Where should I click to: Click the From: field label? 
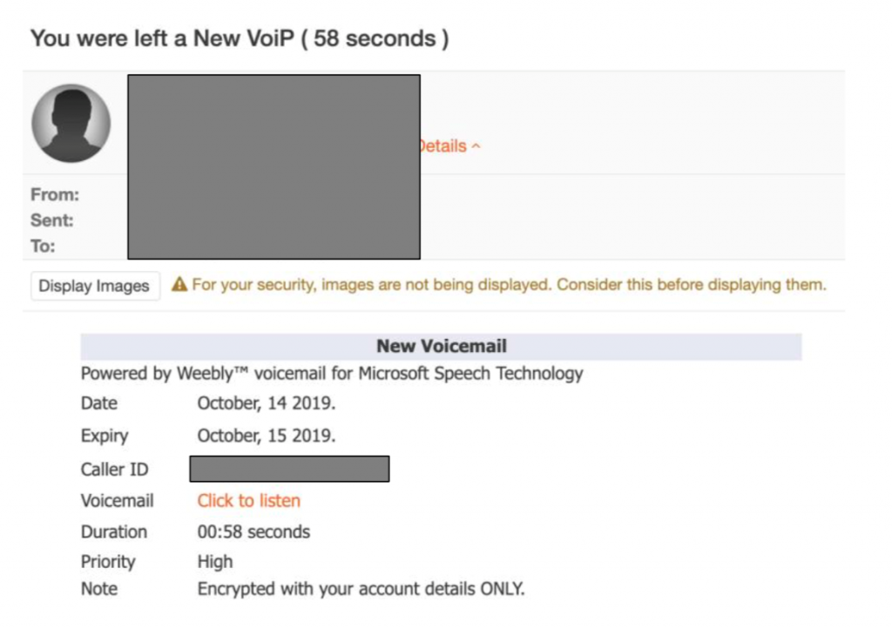(55, 194)
